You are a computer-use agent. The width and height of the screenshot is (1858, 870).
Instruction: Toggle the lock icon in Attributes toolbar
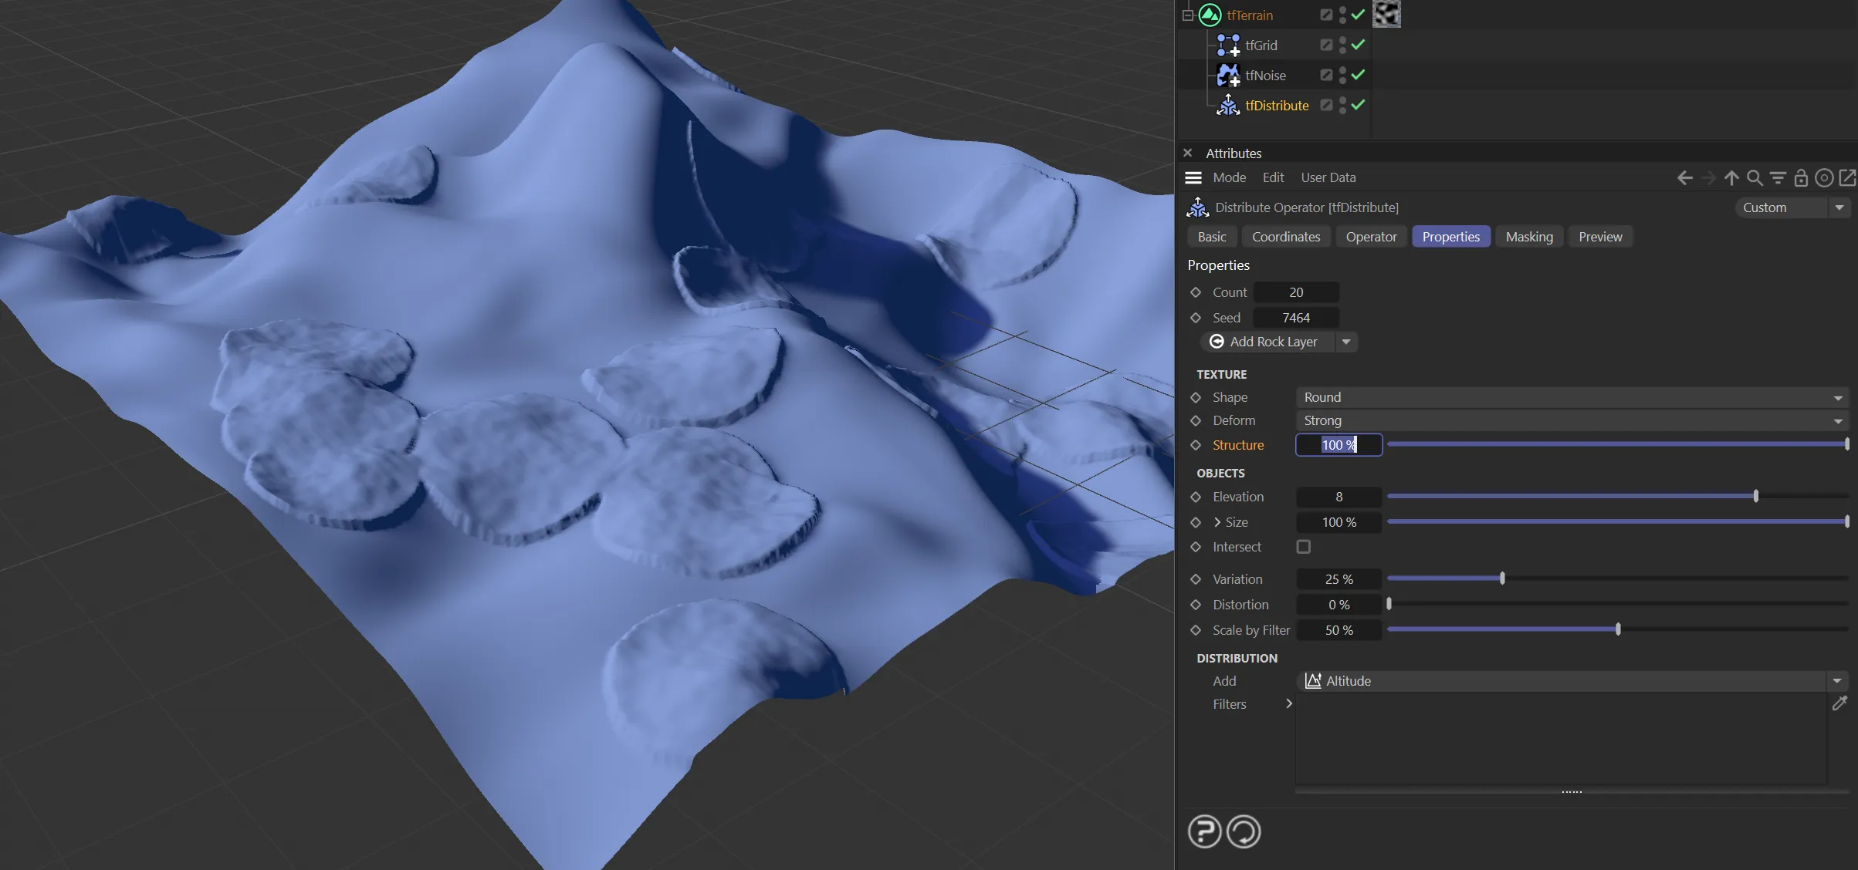(x=1801, y=178)
